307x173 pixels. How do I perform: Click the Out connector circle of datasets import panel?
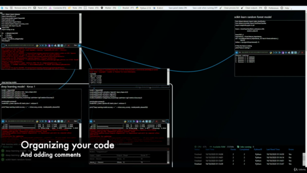tap(79, 46)
